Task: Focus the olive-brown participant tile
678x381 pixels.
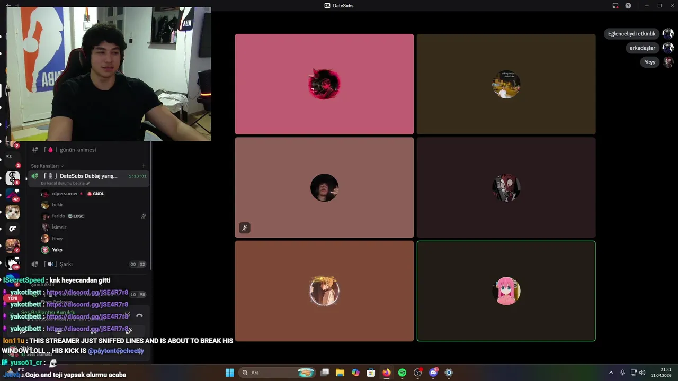Action: pyautogui.click(x=506, y=84)
